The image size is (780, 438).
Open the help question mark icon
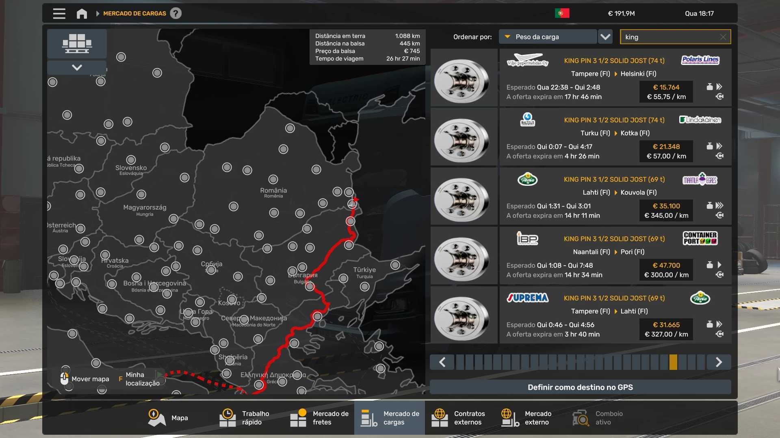click(x=175, y=13)
